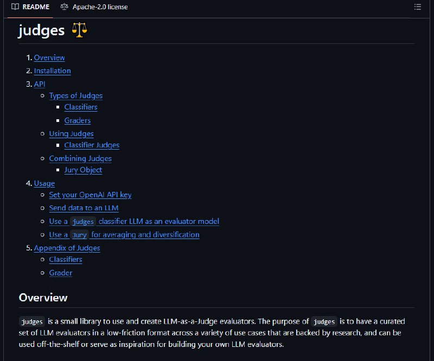
Task: Jump to Appendix of Judges link
Action: [67, 248]
